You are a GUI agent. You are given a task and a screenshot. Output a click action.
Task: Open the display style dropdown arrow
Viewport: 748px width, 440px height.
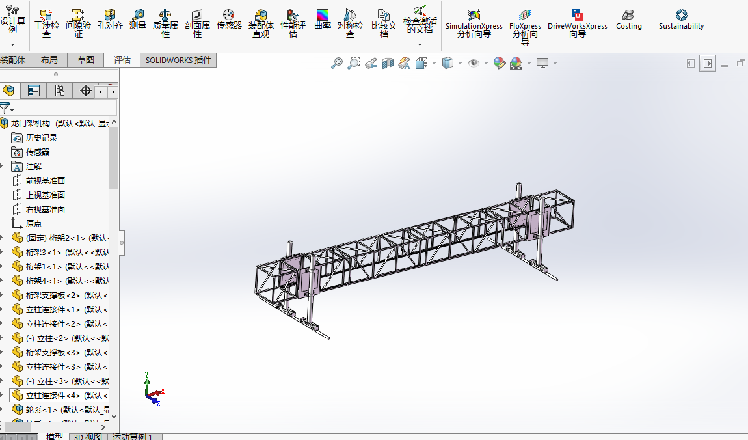460,64
